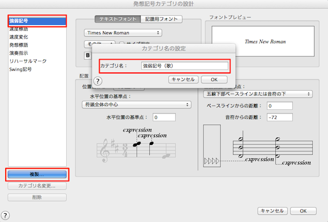
Task: Click the カテゴリ名 text field
Action: tap(185, 66)
